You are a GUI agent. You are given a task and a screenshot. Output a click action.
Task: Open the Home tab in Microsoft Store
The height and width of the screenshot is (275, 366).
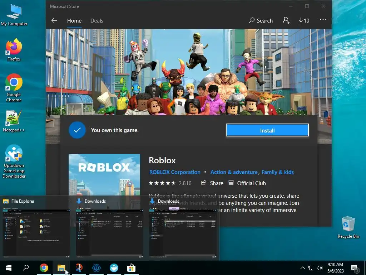coord(74,20)
